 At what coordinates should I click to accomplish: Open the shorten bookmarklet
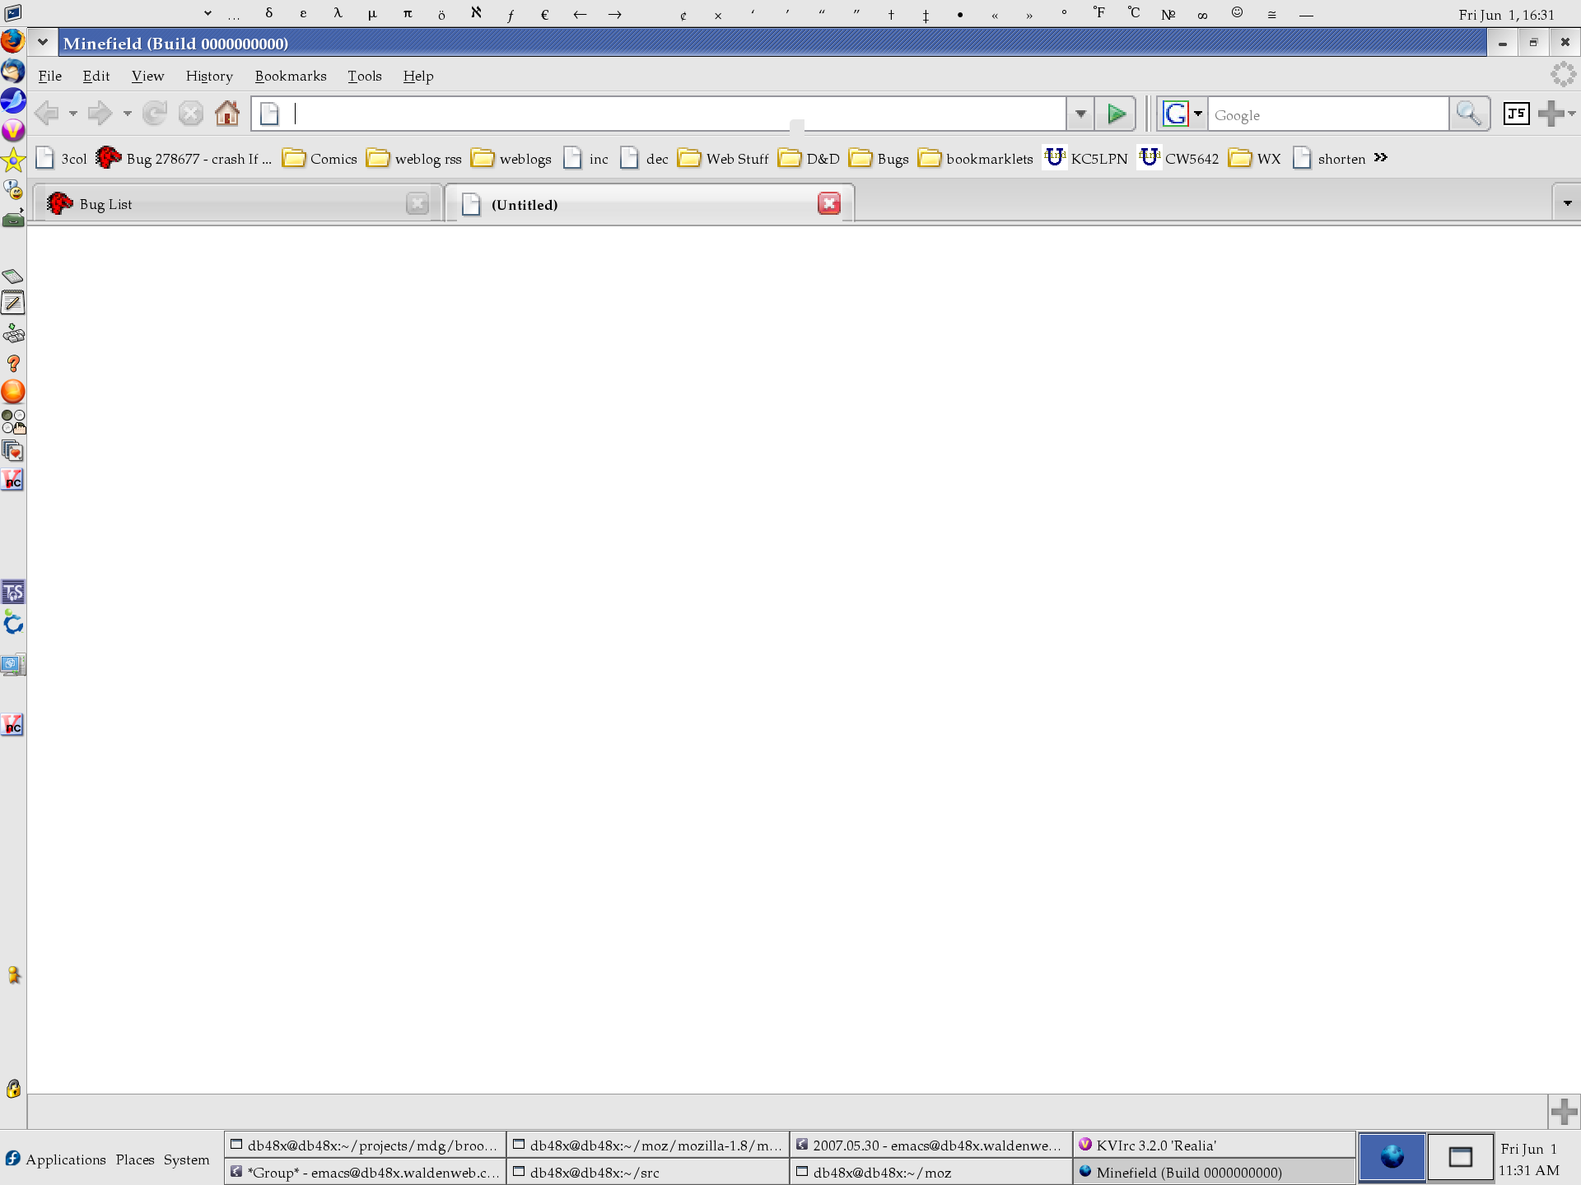pos(1329,158)
